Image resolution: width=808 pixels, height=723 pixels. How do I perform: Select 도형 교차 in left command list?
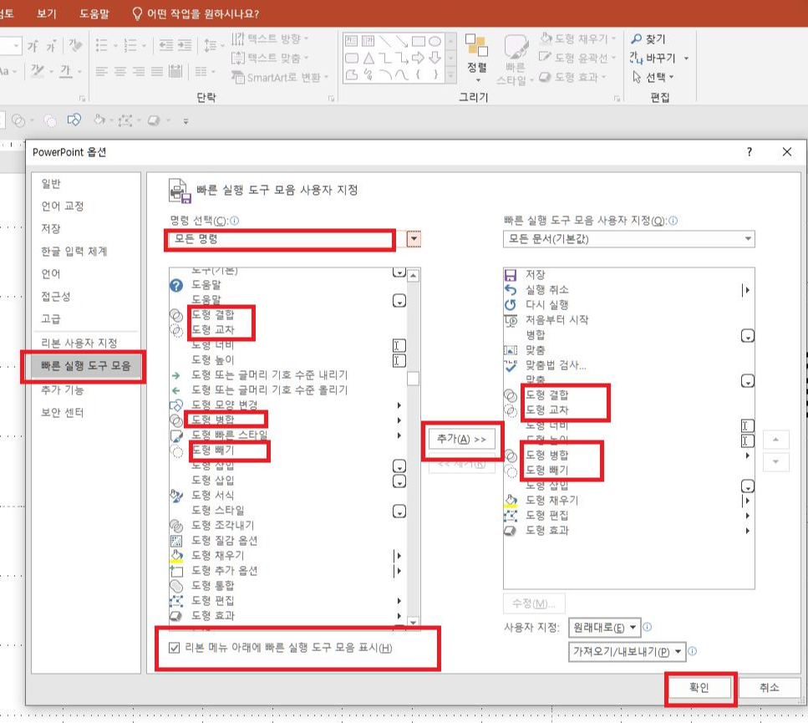287,330
